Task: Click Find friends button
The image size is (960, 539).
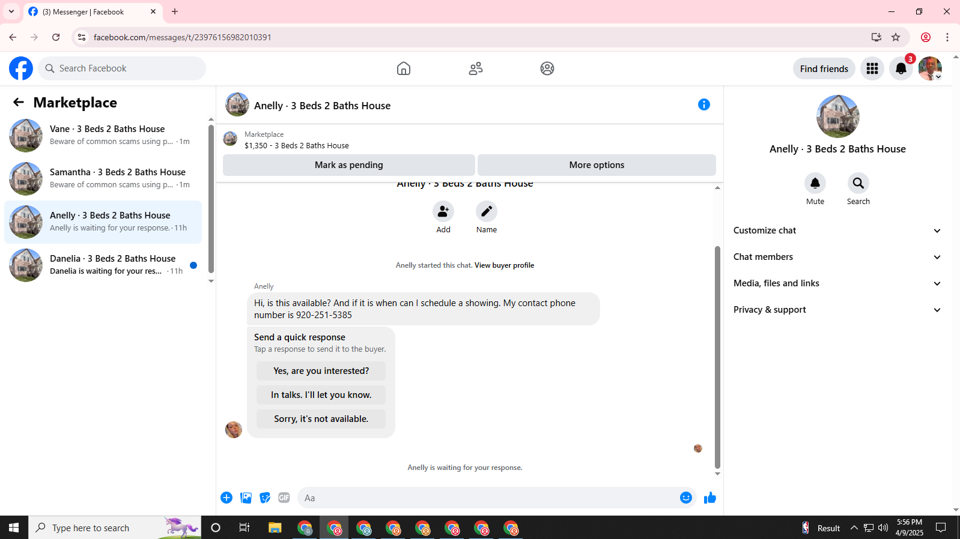Action: pyautogui.click(x=824, y=68)
